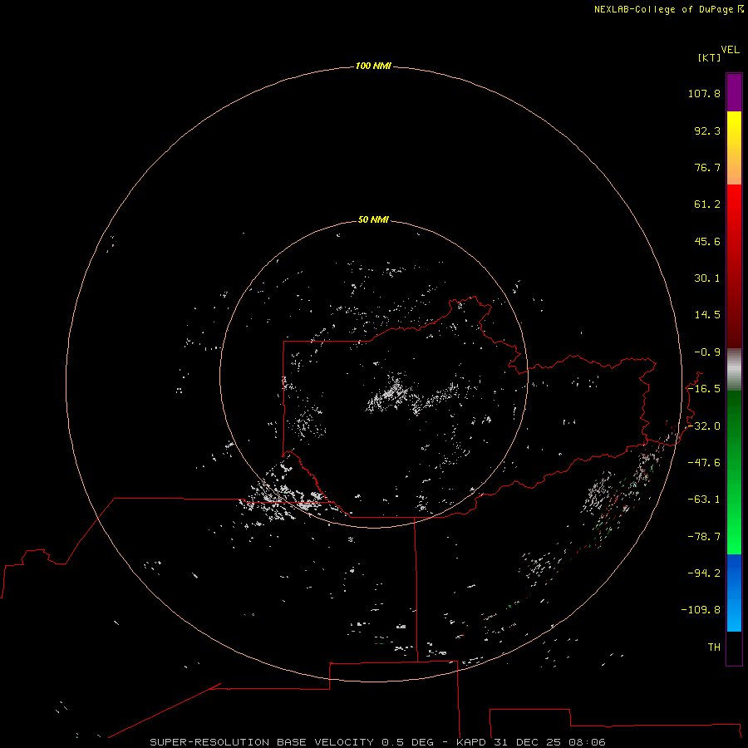Click the blue segment of the color bar
The width and height of the screenshot is (748, 748).
[x=734, y=593]
